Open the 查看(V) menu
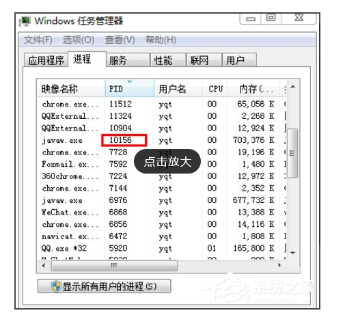Image resolution: width=345 pixels, height=315 pixels. click(120, 40)
